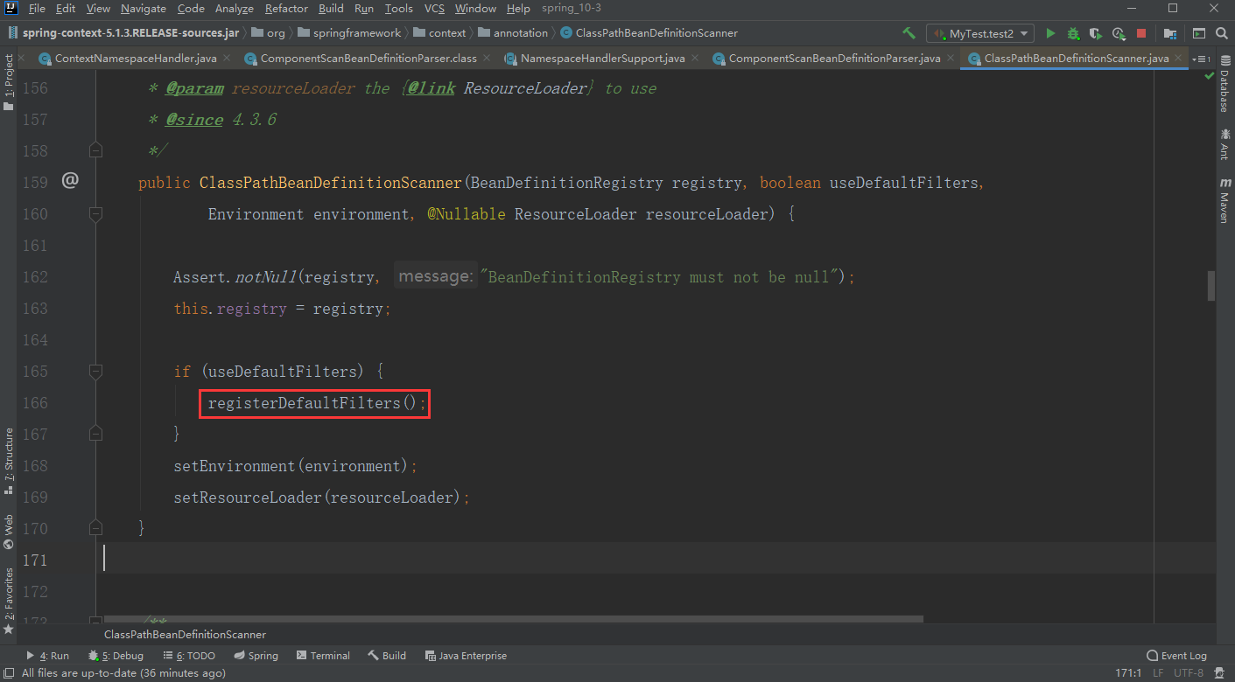Collapse constructor fold marker at line 160
The width and height of the screenshot is (1235, 682).
click(x=96, y=214)
